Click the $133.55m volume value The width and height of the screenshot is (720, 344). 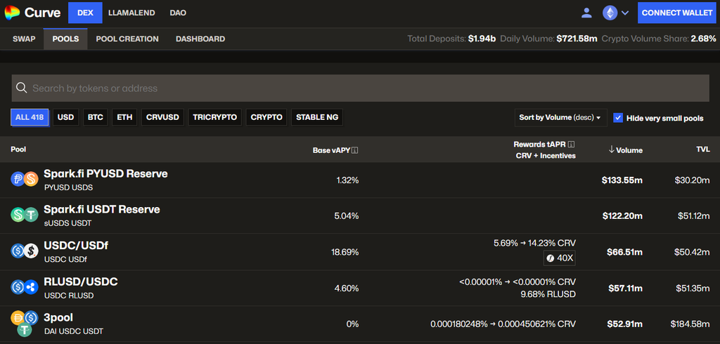[622, 180]
